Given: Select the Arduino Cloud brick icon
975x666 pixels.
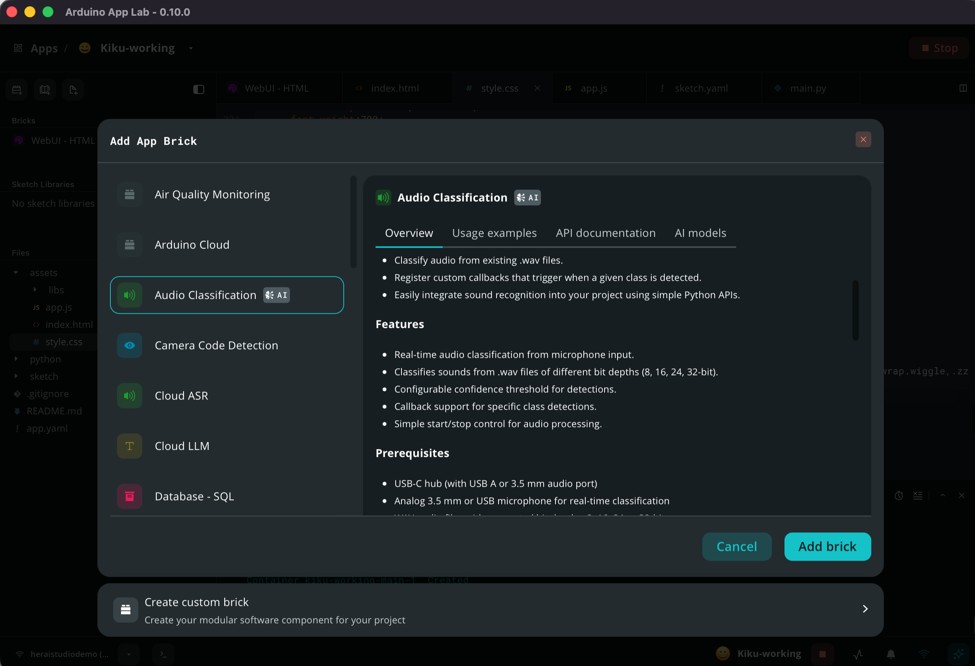Looking at the screenshot, I should 130,245.
